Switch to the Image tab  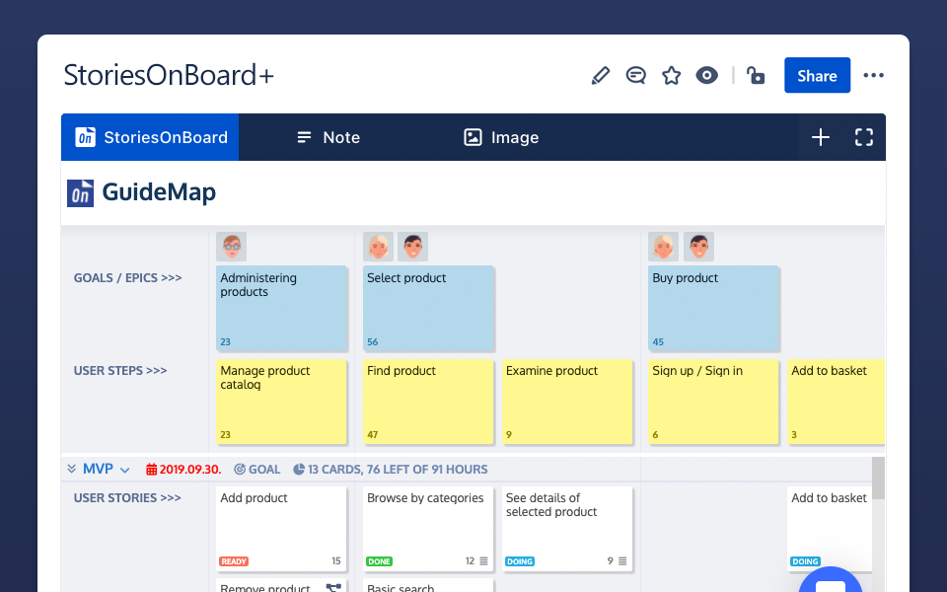coord(501,137)
